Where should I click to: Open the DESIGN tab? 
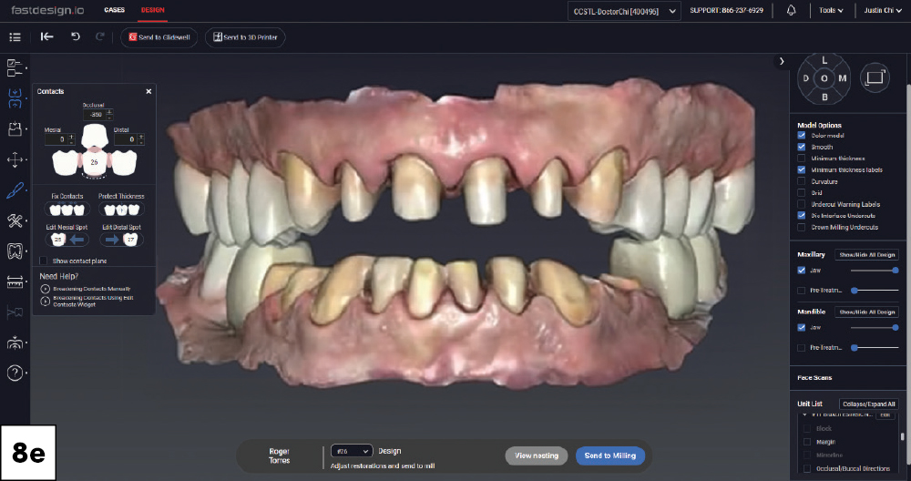coord(152,10)
